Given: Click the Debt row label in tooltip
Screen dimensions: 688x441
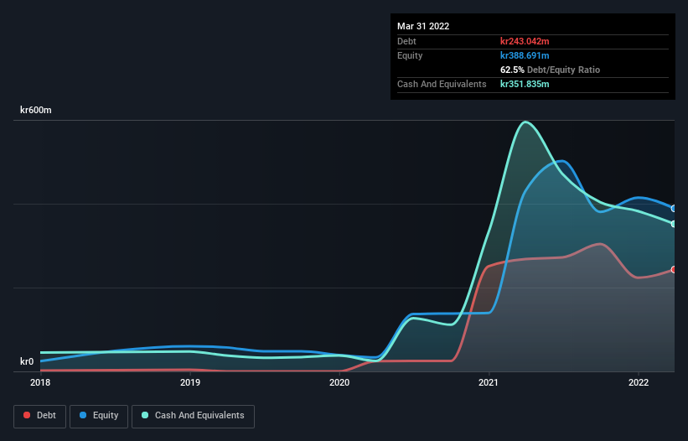Looking at the screenshot, I should pos(406,41).
